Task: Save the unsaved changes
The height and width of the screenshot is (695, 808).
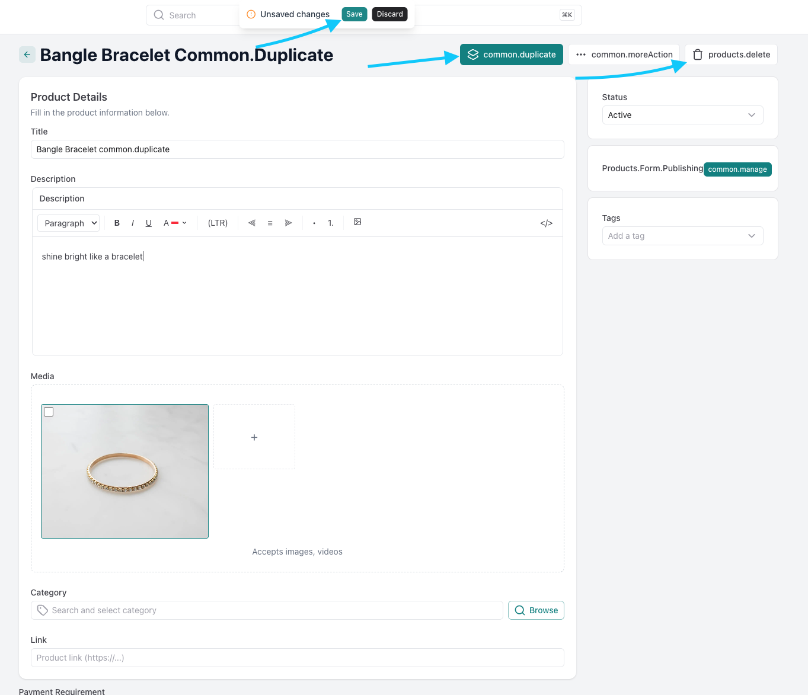Action: coord(354,14)
